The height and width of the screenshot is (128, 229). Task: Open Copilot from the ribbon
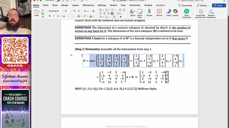coord(175,12)
